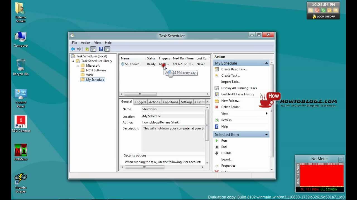Viewport: 357px width, 200px height.
Task: Sort tasks by the Status column header
Action: 151,58
